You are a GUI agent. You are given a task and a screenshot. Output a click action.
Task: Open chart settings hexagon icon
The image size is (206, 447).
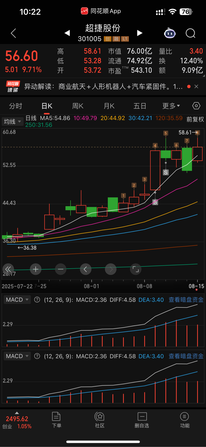coord(196,106)
